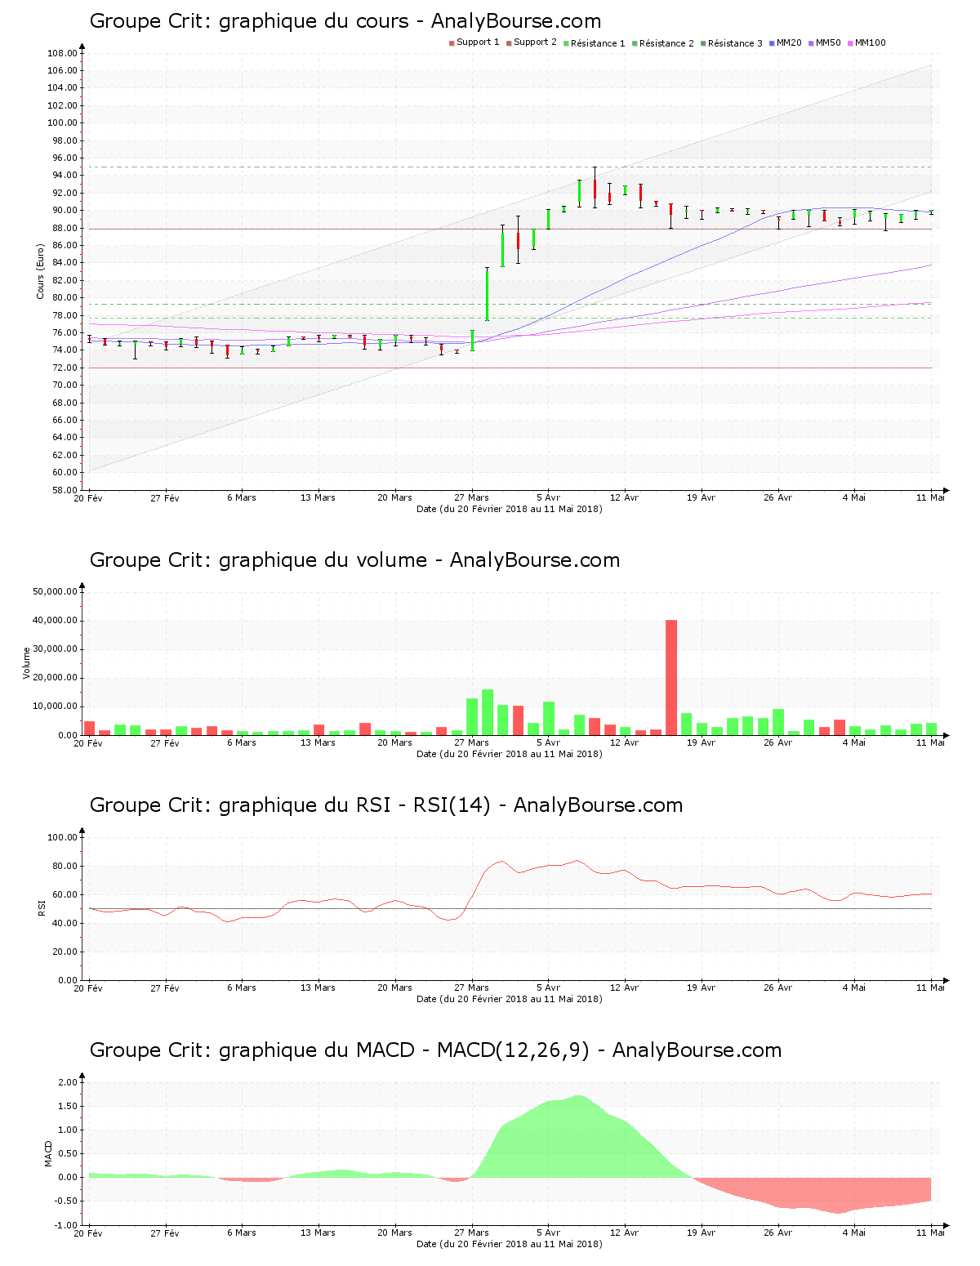Click the 'Cours (Euro)' axis title
This screenshot has width=980, height=1266.
[x=40, y=271]
